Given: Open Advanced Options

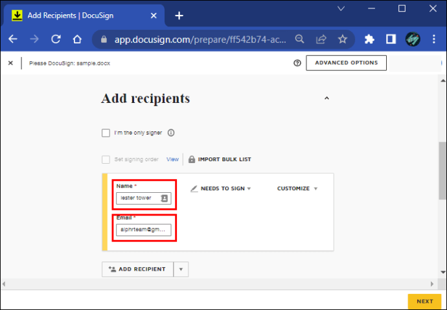Looking at the screenshot, I should [347, 63].
